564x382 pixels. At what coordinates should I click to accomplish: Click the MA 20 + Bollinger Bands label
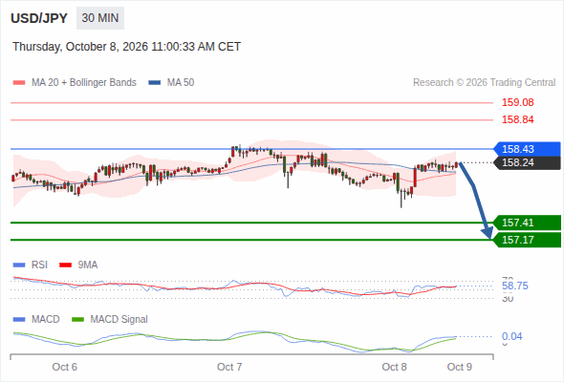click(x=84, y=83)
